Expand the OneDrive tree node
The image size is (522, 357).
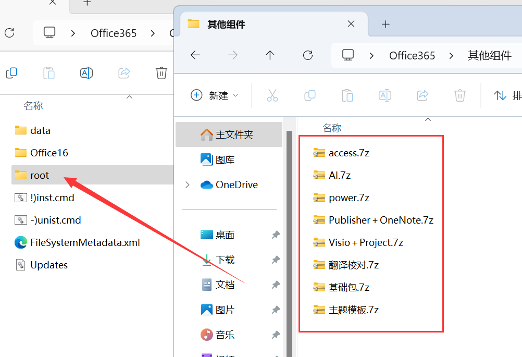pos(188,184)
